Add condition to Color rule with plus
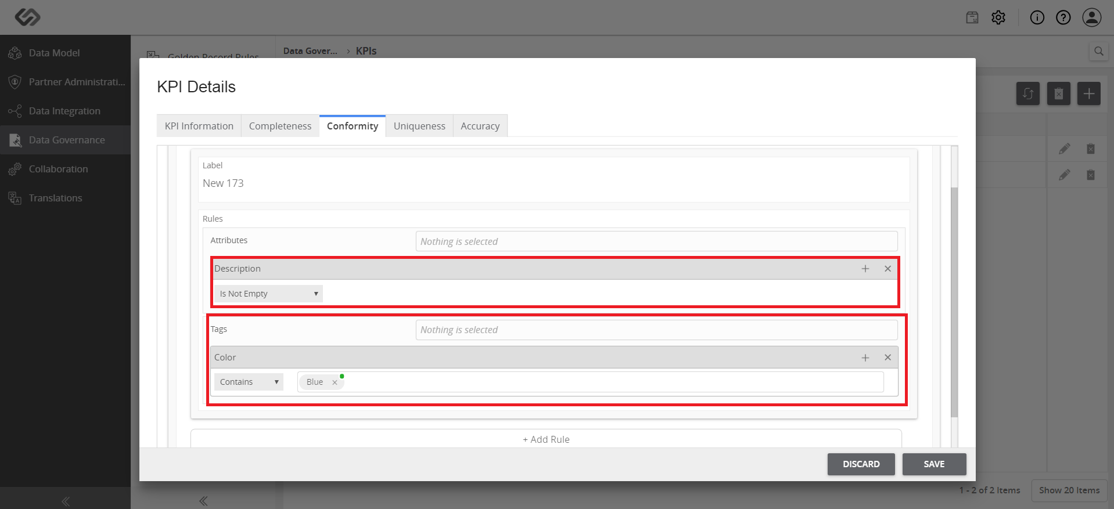 point(865,358)
